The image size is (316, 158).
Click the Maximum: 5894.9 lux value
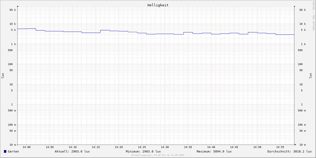214,151
